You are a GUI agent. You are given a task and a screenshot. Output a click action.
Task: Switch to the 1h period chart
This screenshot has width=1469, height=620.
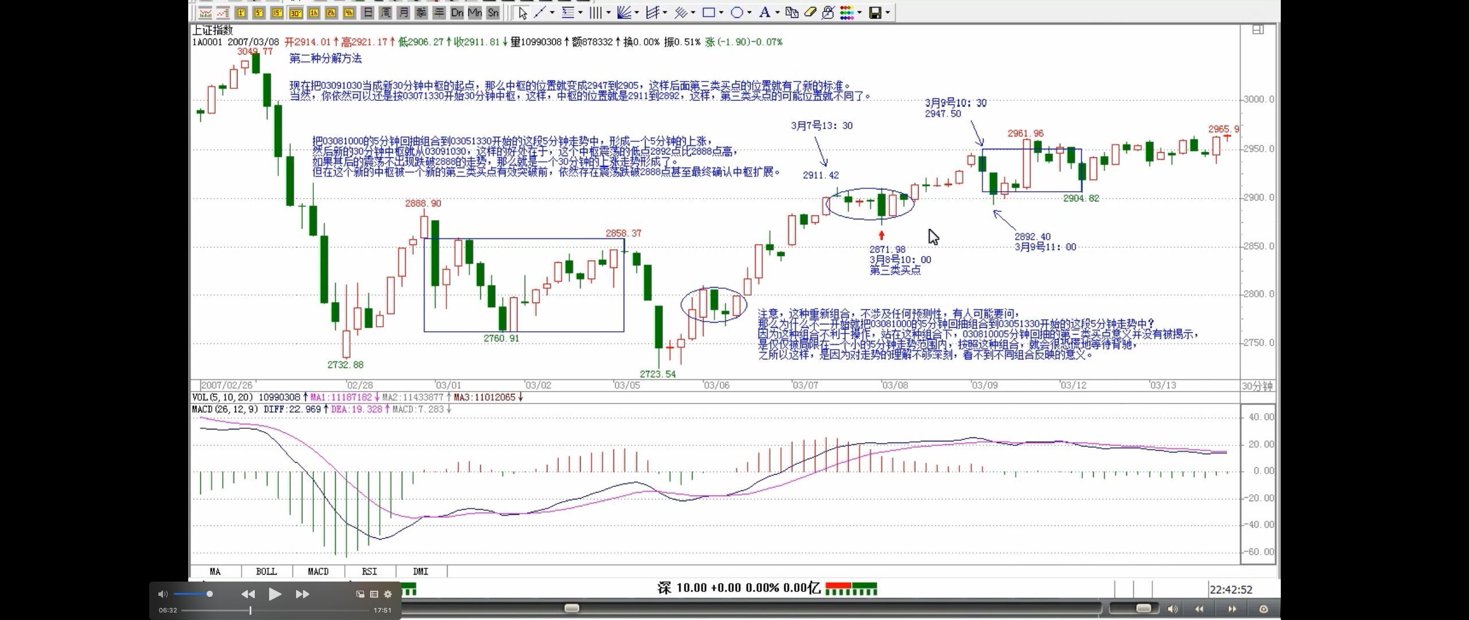313,13
